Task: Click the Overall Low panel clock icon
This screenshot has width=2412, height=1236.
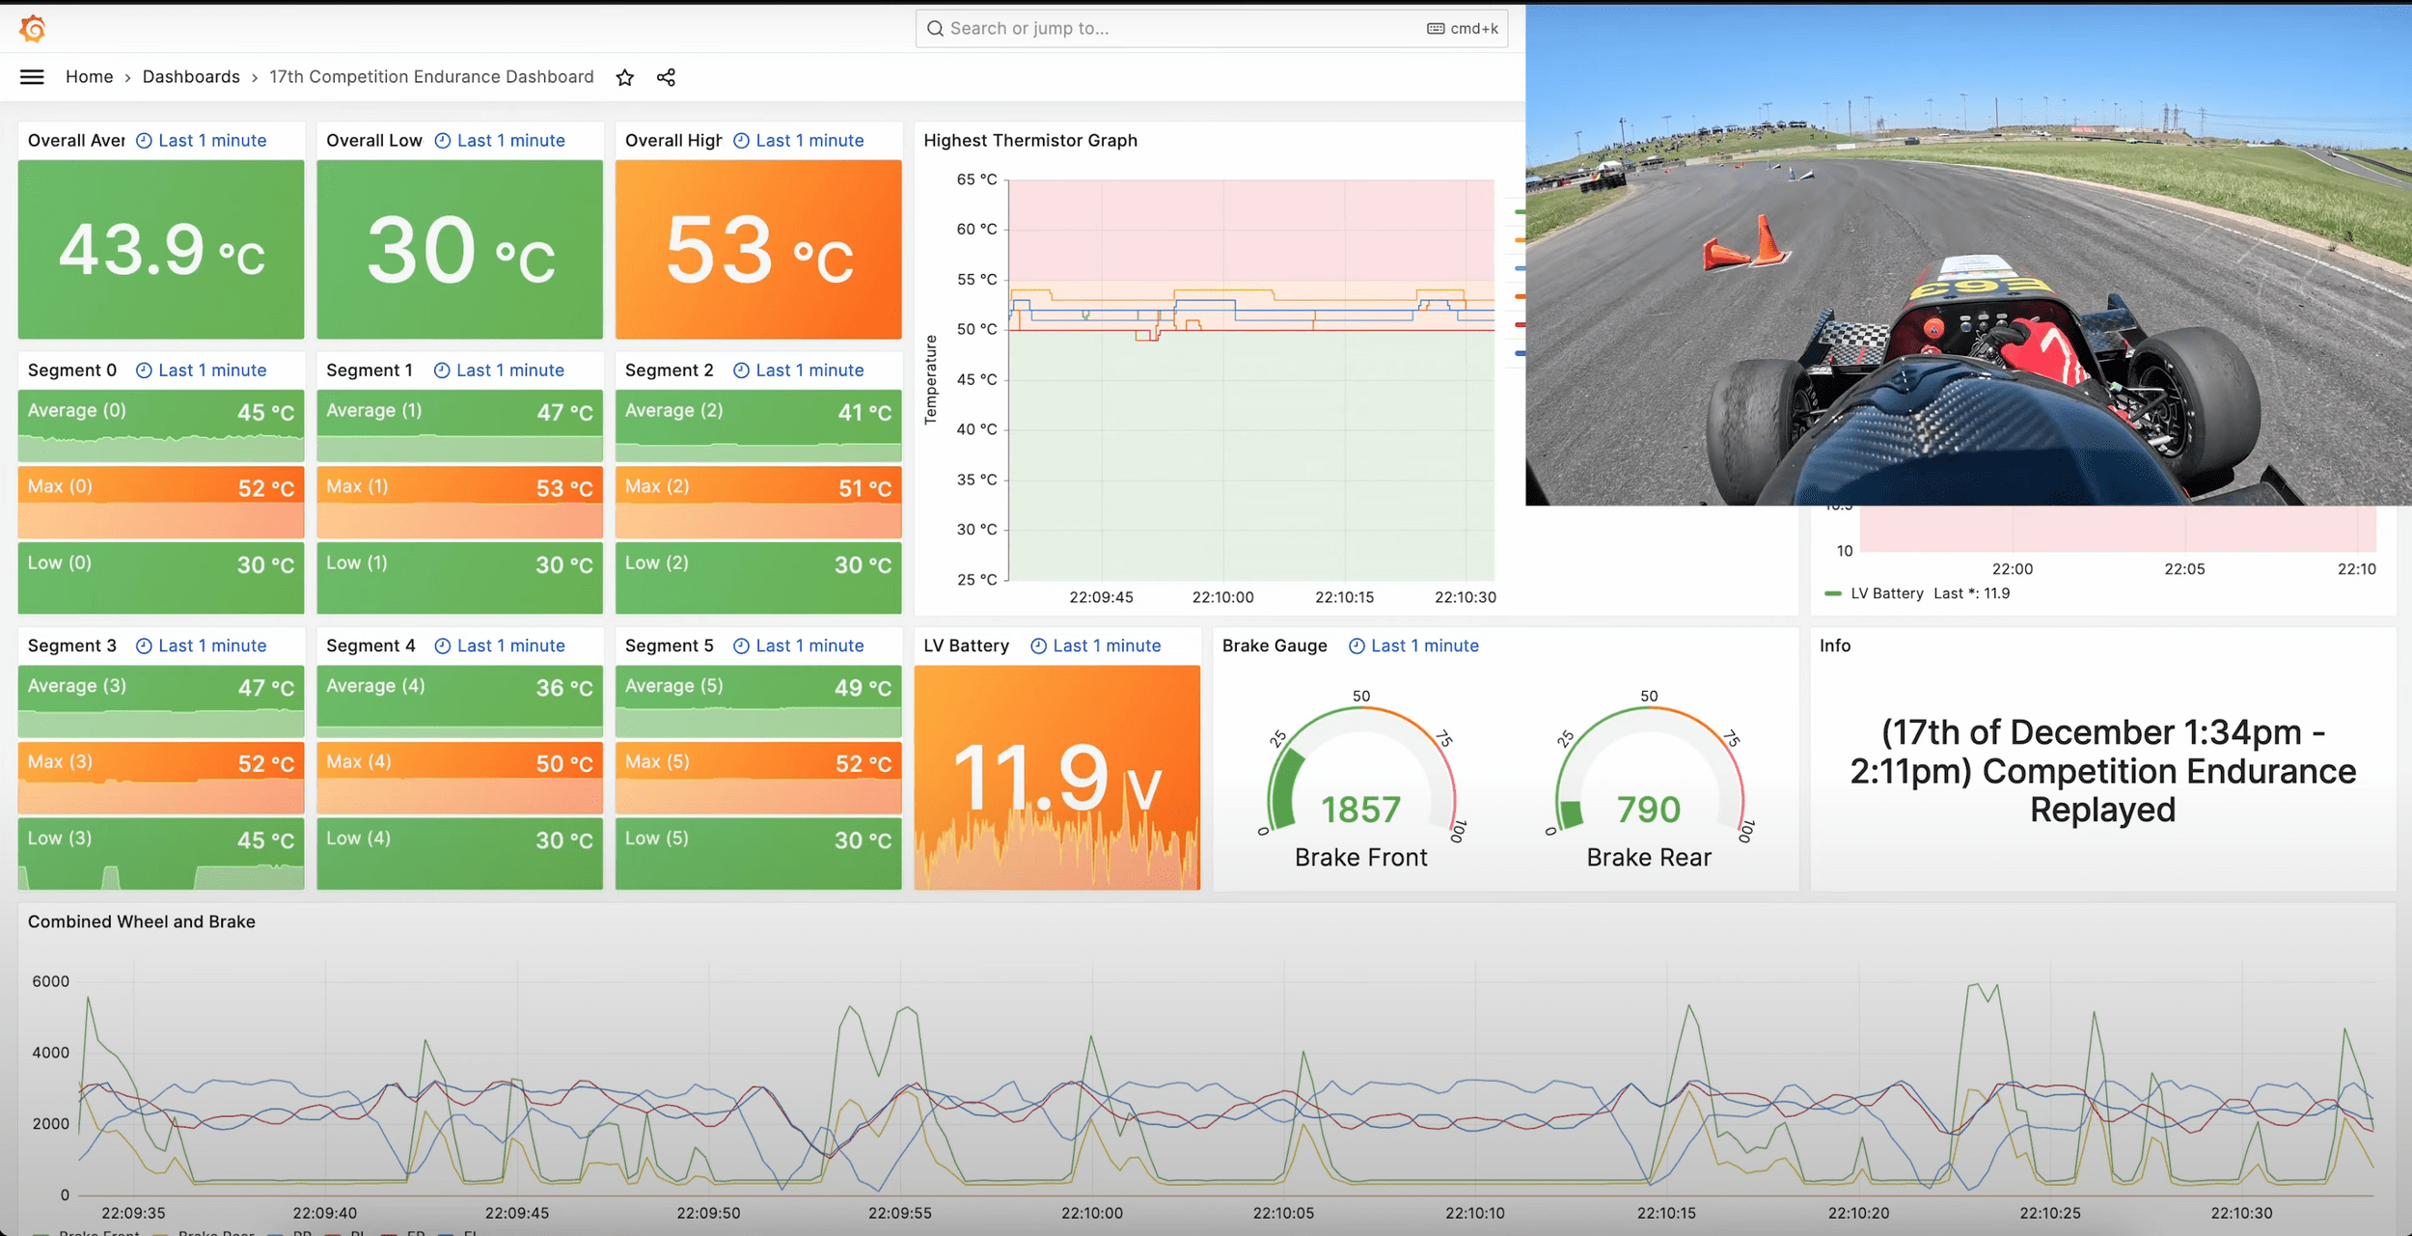Action: [443, 141]
